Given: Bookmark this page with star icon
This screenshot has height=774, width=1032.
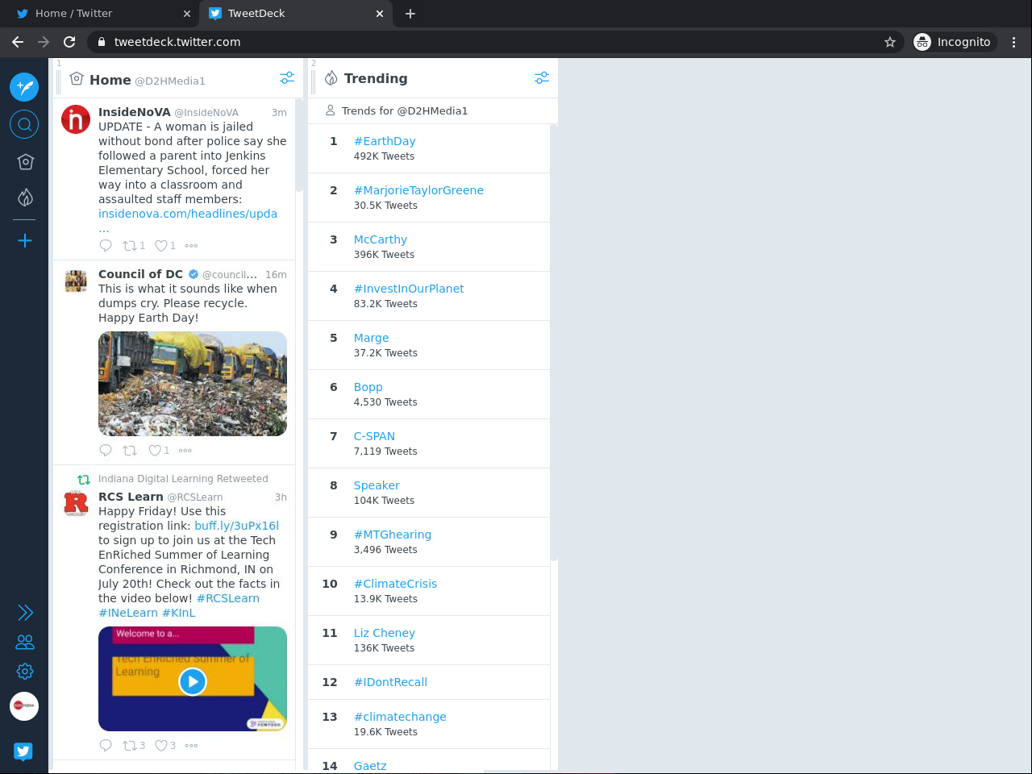Looking at the screenshot, I should (x=890, y=42).
